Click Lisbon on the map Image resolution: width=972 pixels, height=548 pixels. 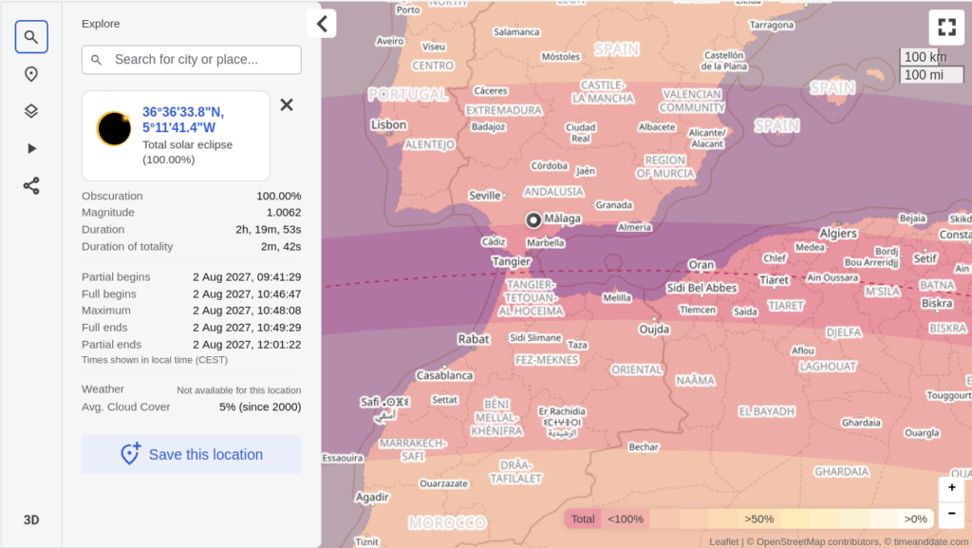click(x=388, y=124)
